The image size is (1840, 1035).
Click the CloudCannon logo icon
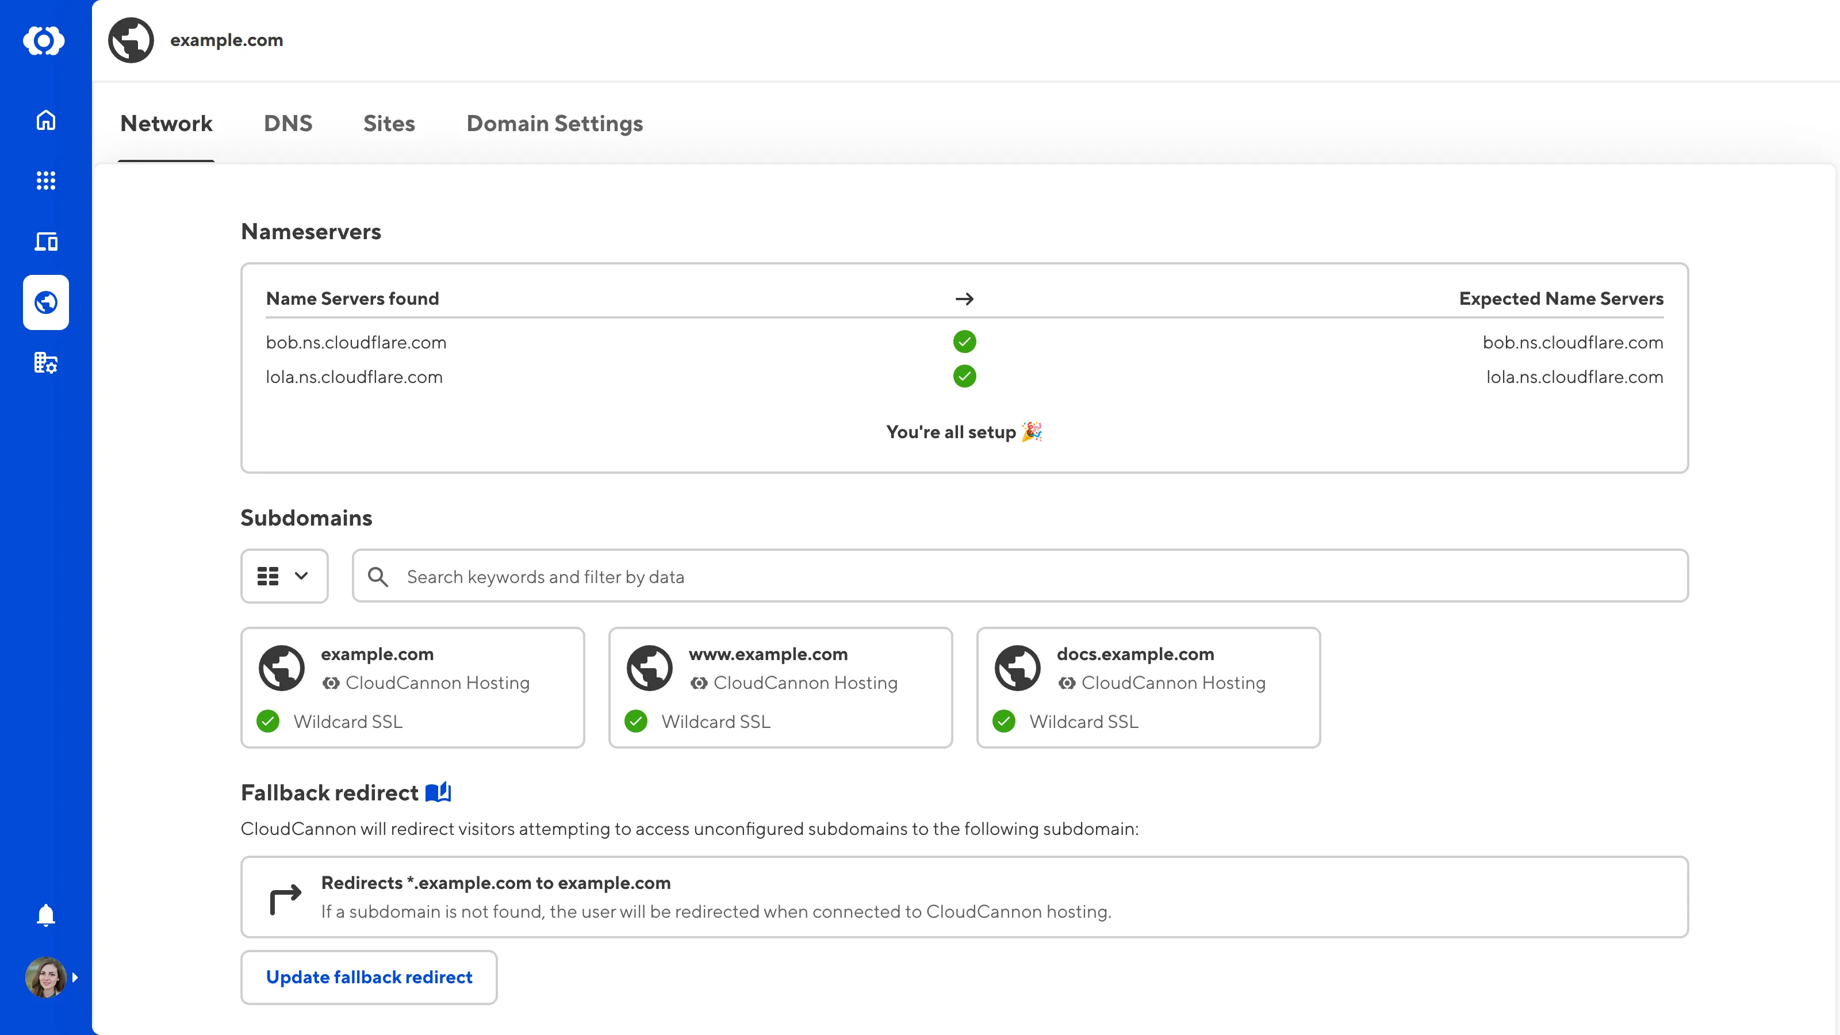coord(44,41)
